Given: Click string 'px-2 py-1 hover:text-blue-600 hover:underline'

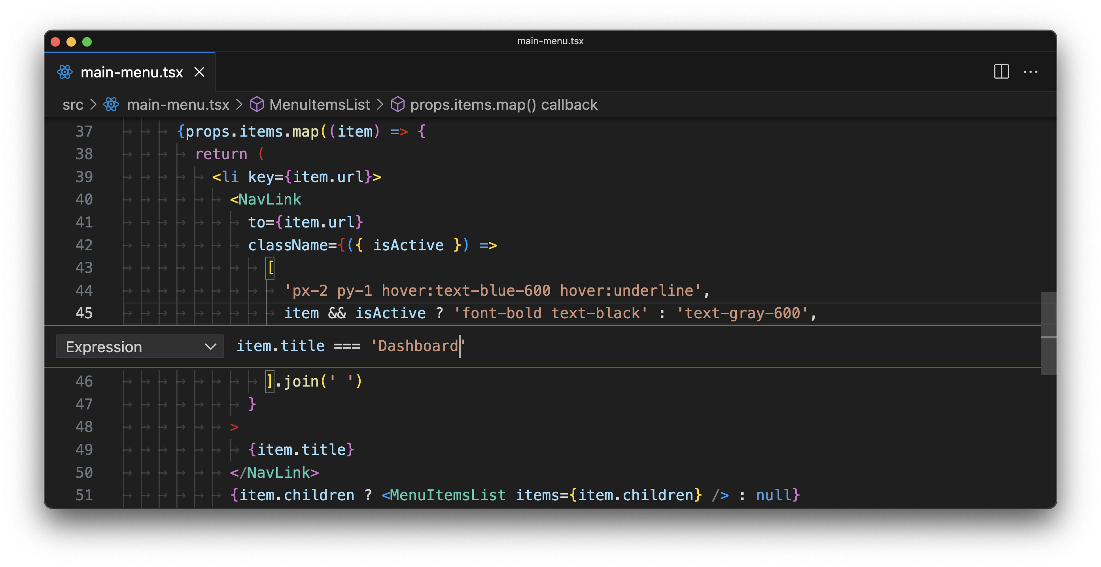Looking at the screenshot, I should coord(493,291).
